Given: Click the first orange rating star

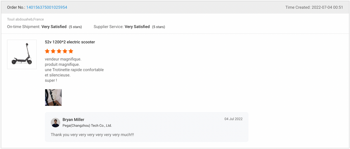Looking at the screenshot, I should (x=47, y=51).
